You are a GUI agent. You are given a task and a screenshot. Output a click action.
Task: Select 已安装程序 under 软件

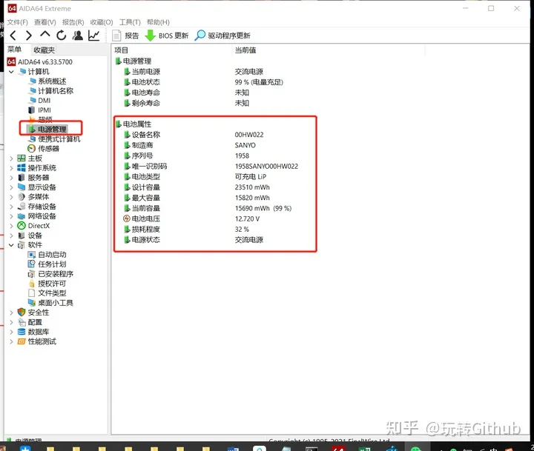coord(50,274)
